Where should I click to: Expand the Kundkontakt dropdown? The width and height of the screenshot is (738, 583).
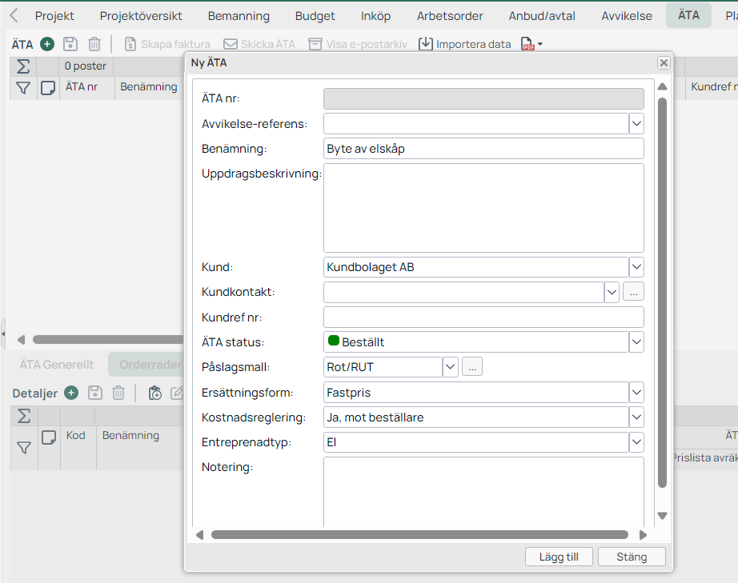click(612, 292)
